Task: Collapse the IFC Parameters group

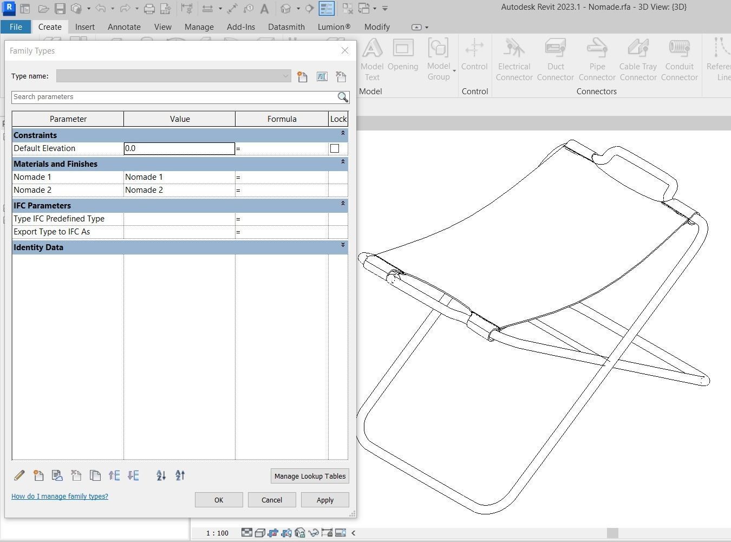Action: [x=343, y=204]
